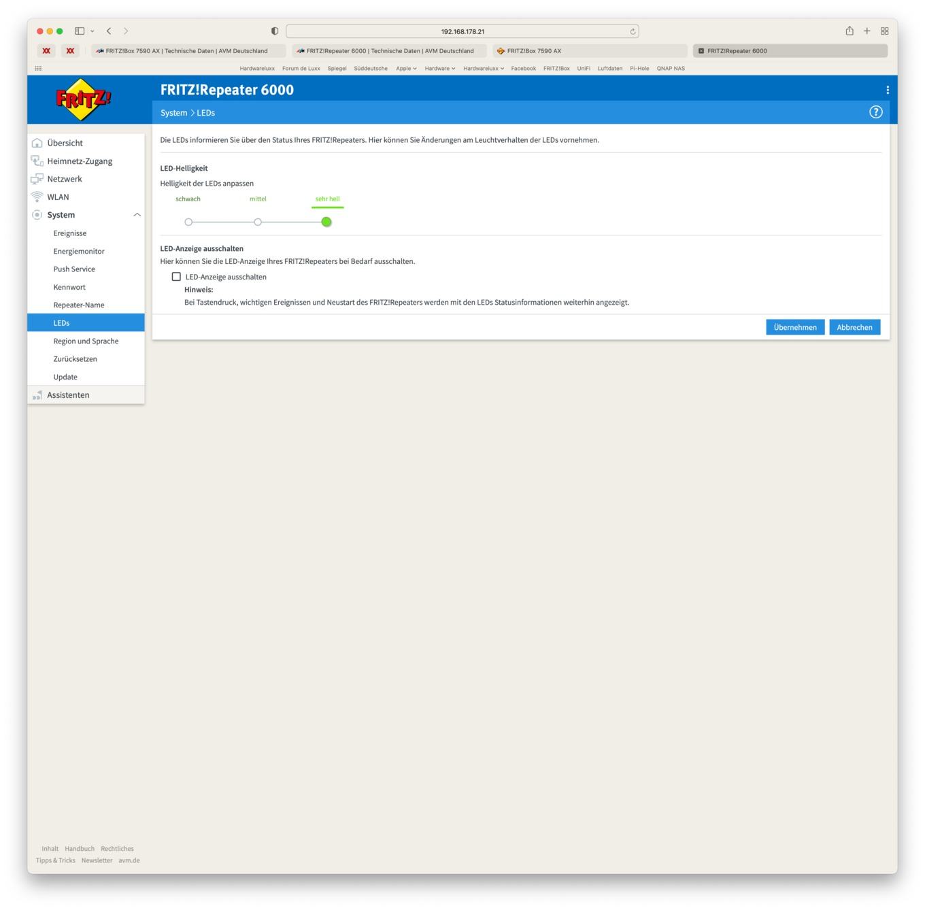Viewport: 925px width, 910px height.
Task: Open Push Service in System menu
Action: click(86, 269)
